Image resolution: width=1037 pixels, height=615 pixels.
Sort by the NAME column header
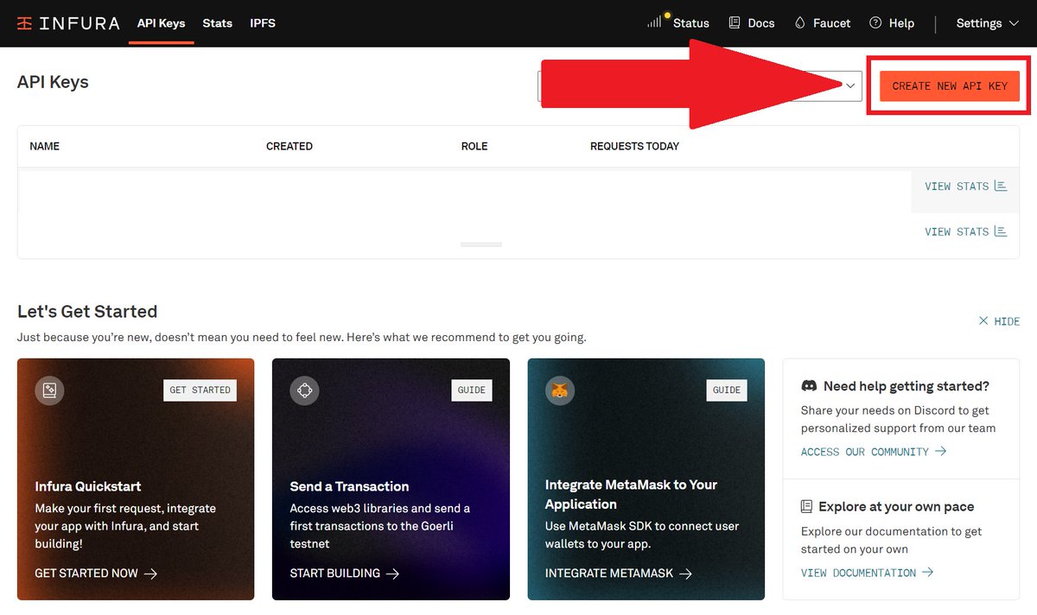(45, 146)
